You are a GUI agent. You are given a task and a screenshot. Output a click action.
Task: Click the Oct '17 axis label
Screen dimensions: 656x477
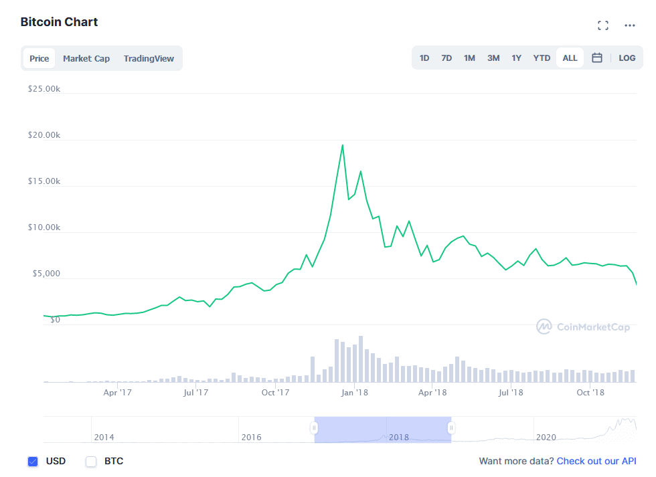275,393
